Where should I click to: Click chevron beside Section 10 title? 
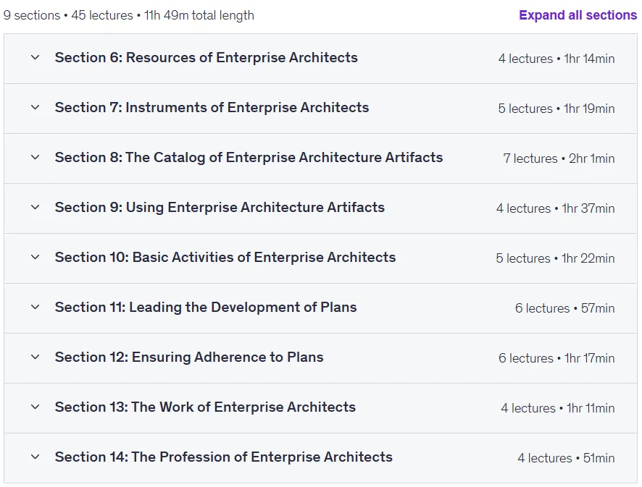tap(36, 257)
